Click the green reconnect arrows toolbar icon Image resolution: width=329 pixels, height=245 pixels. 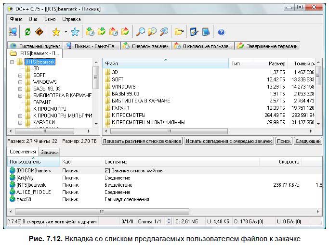(27, 32)
